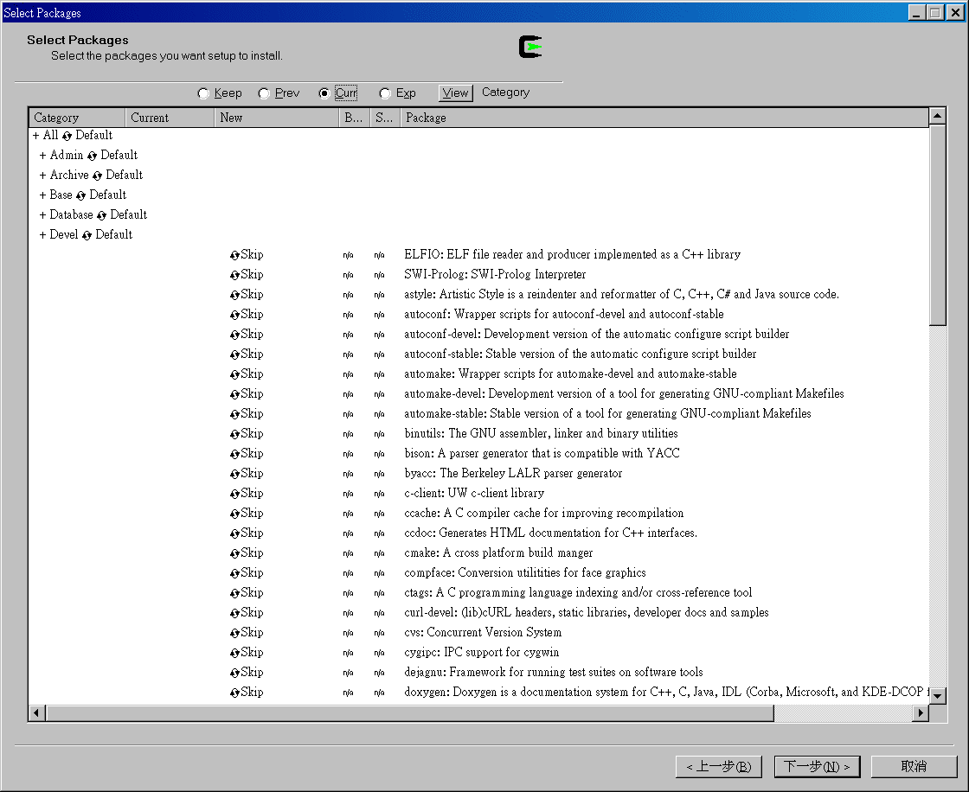969x792 pixels.
Task: Cycle install state for cmake
Action: coord(234,553)
